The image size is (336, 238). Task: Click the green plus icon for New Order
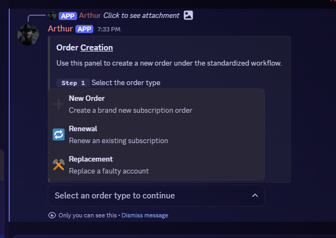(59, 104)
